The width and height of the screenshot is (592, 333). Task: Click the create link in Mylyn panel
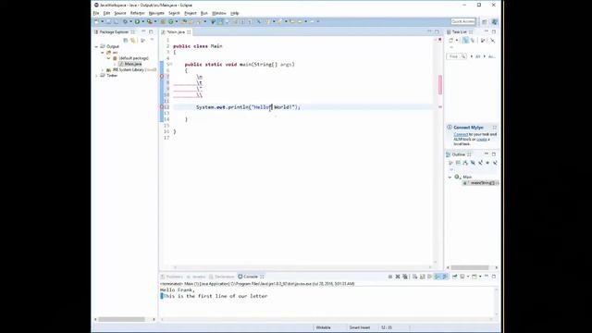[x=481, y=140]
